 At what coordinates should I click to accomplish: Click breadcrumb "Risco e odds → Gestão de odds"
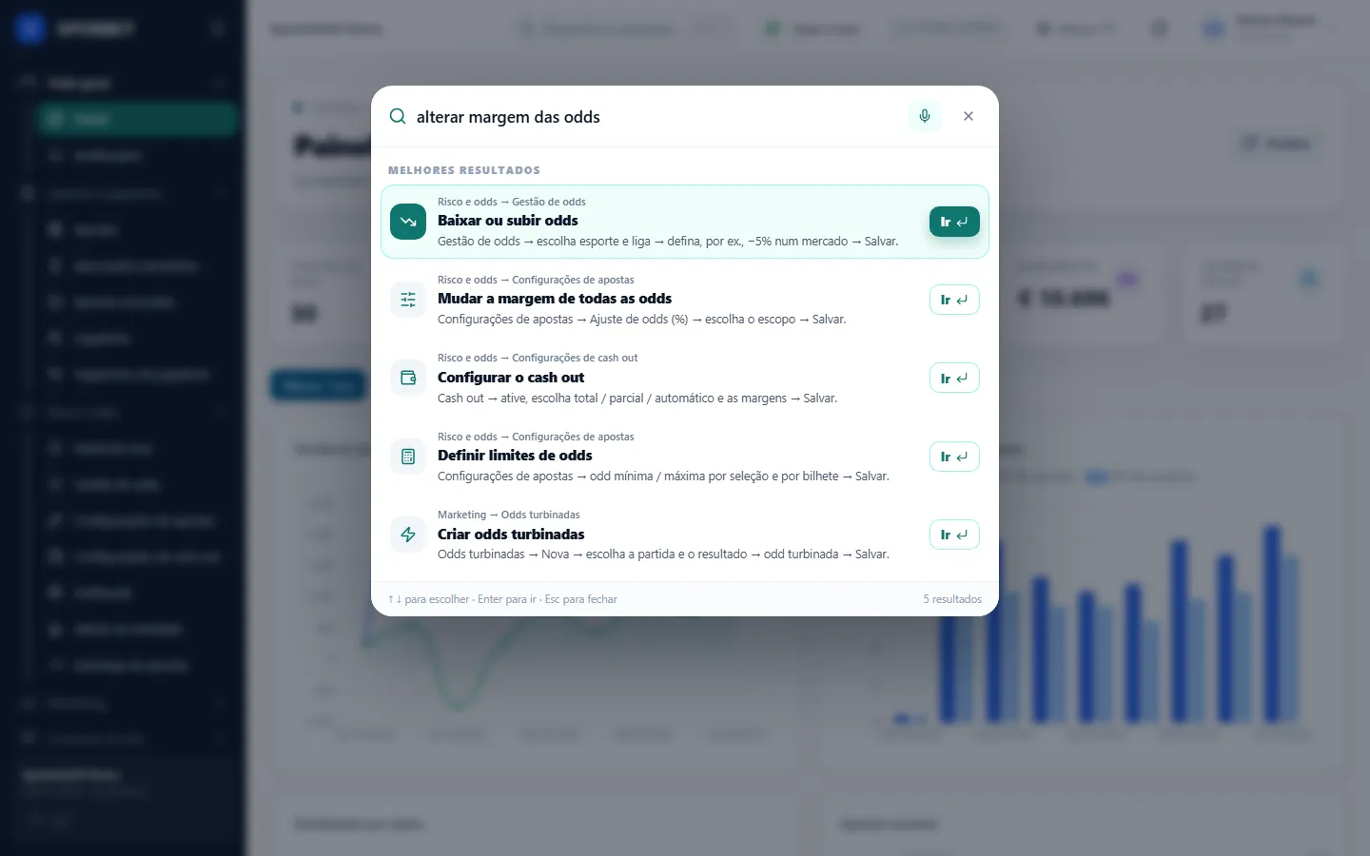pos(512,202)
